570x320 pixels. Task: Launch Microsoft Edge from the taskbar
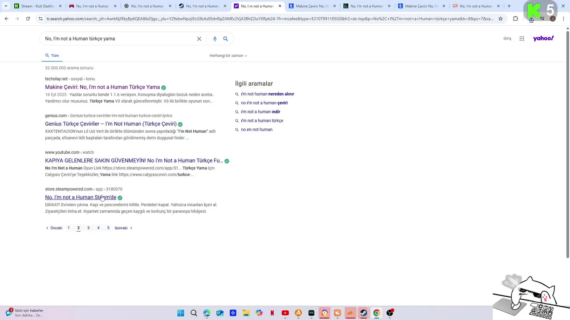click(x=207, y=313)
